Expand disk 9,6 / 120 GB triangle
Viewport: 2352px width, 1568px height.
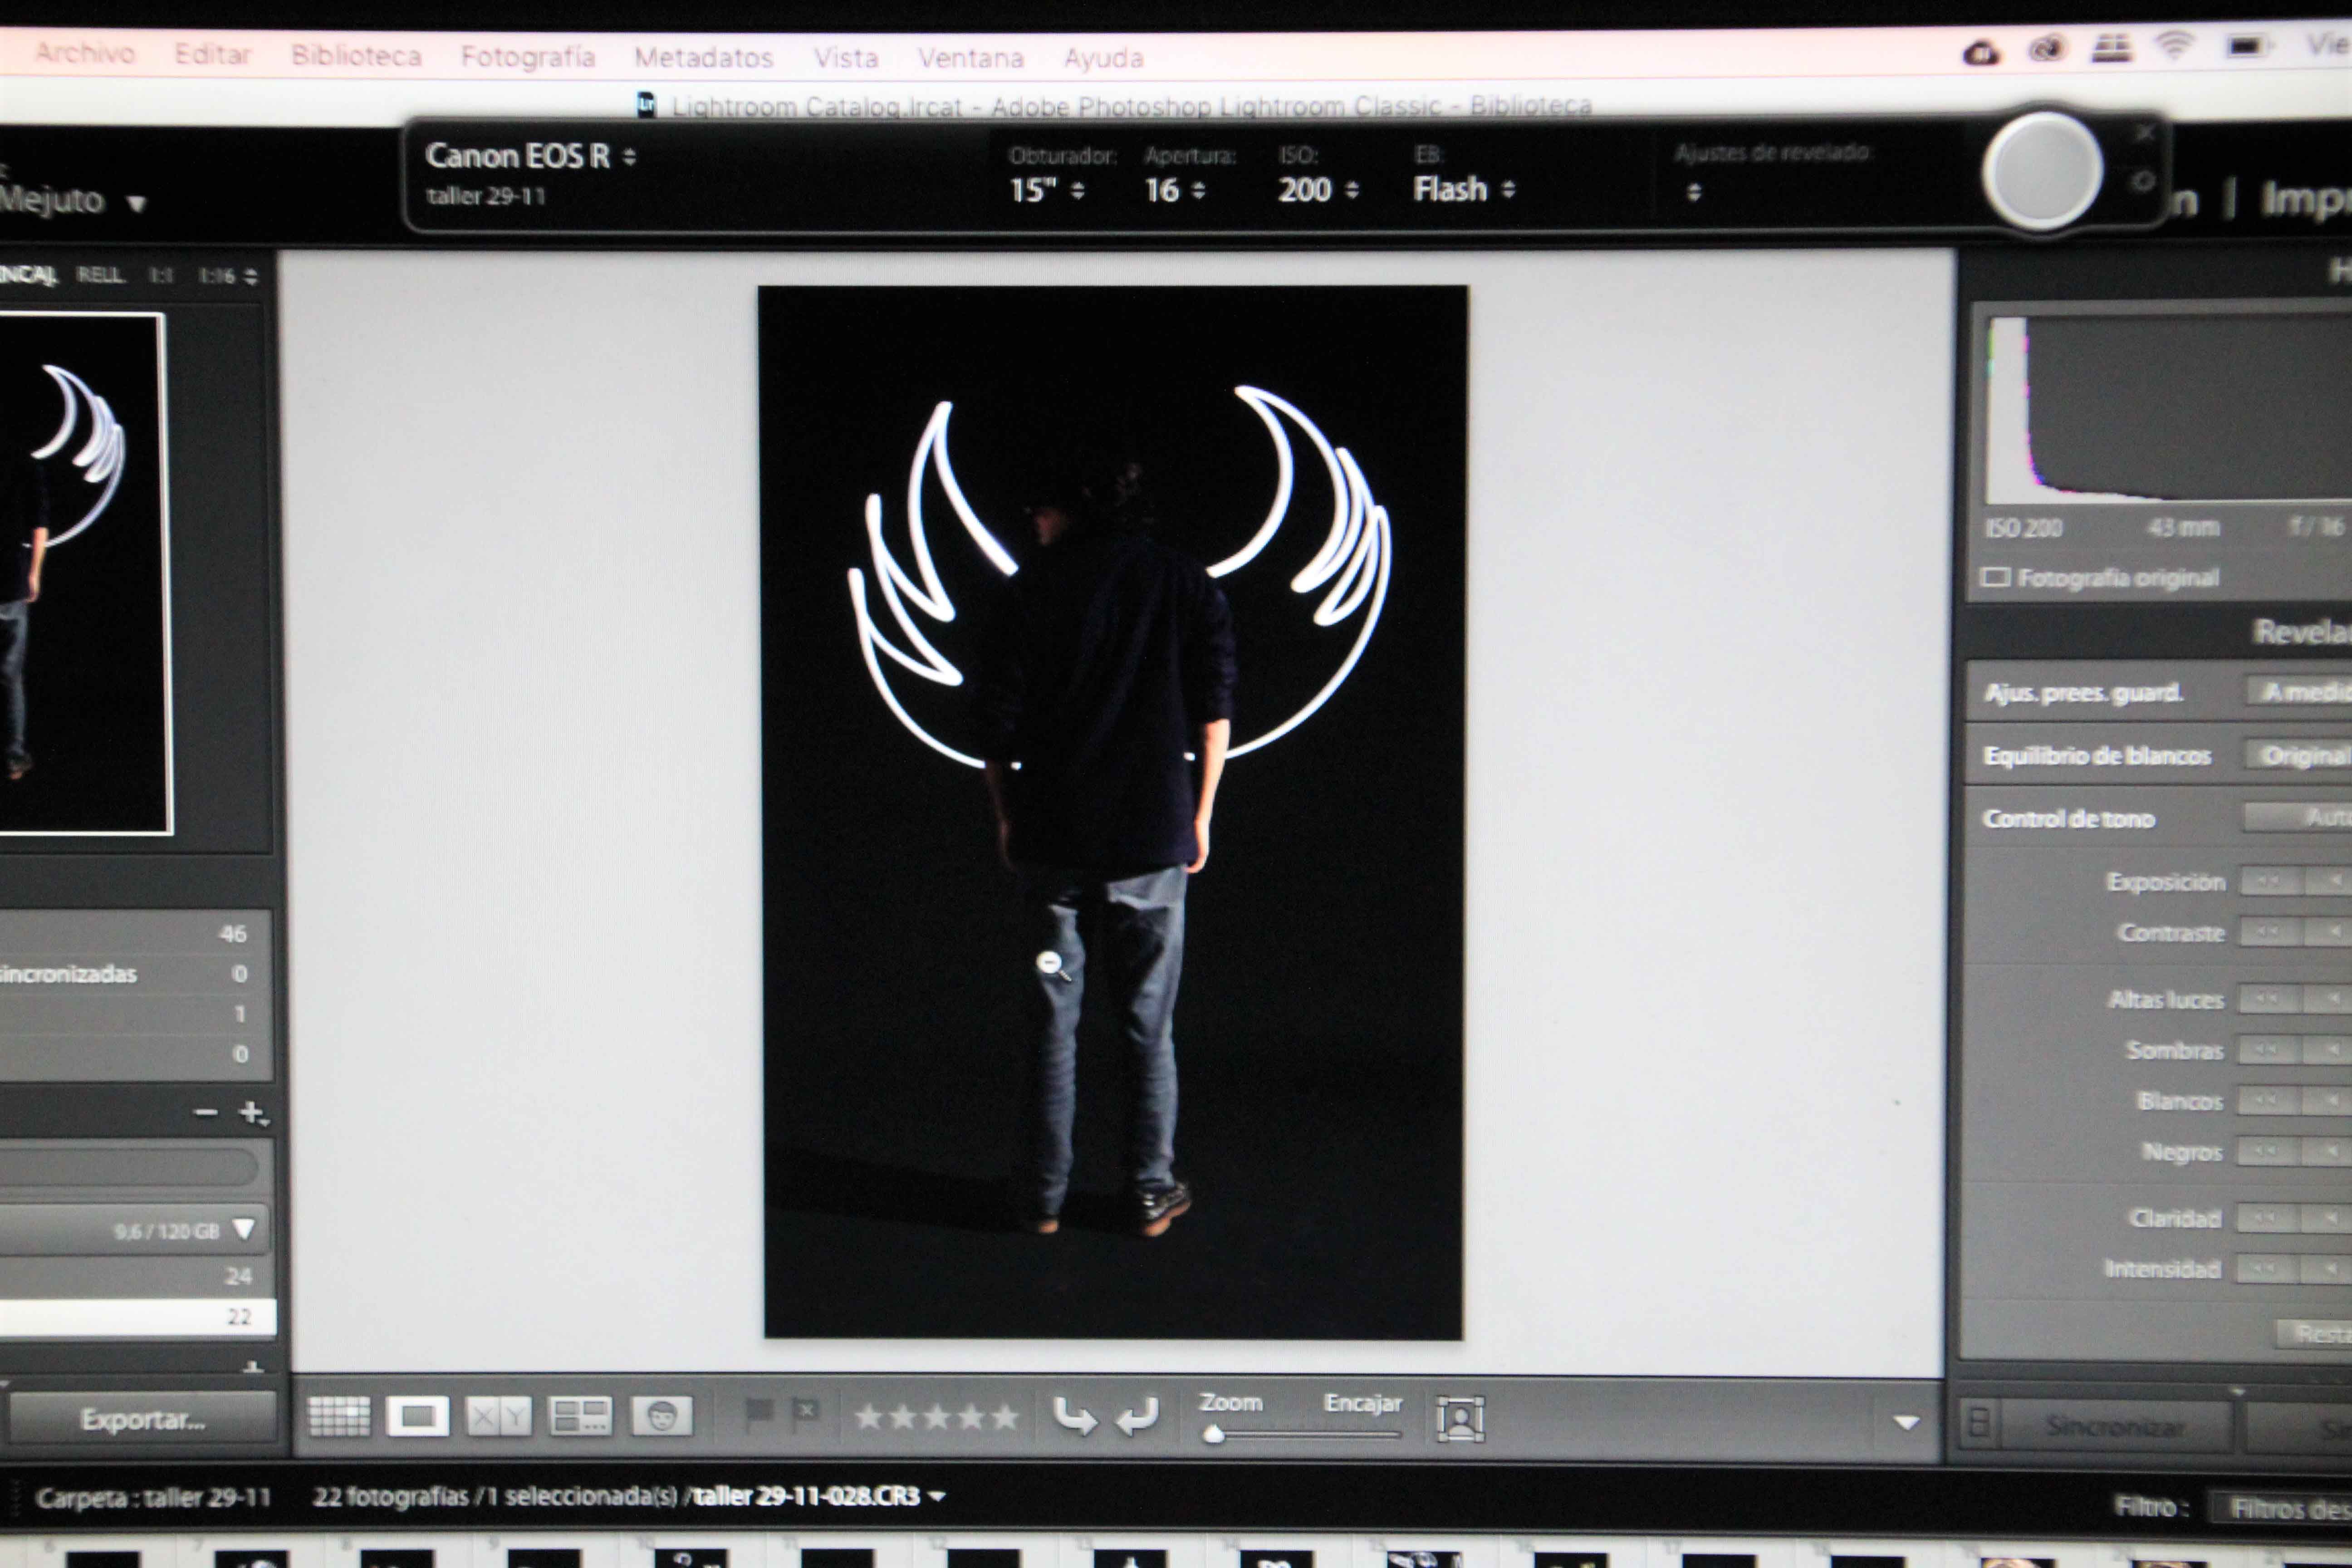tap(244, 1229)
